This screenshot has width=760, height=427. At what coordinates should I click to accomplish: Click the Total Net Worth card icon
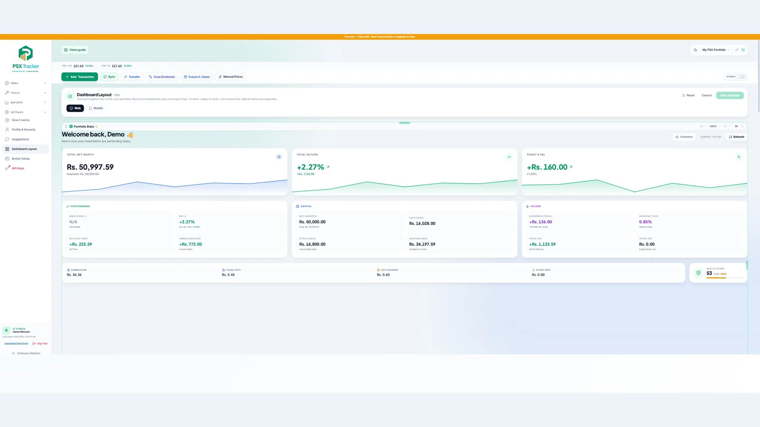click(279, 157)
